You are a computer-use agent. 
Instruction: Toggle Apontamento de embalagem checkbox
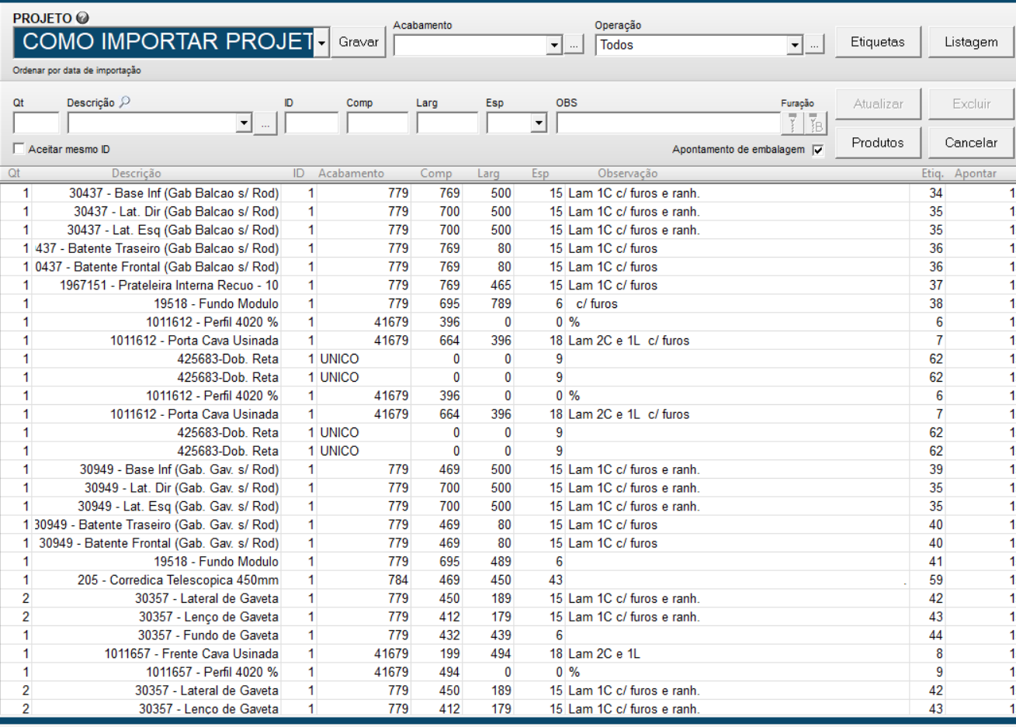817,150
